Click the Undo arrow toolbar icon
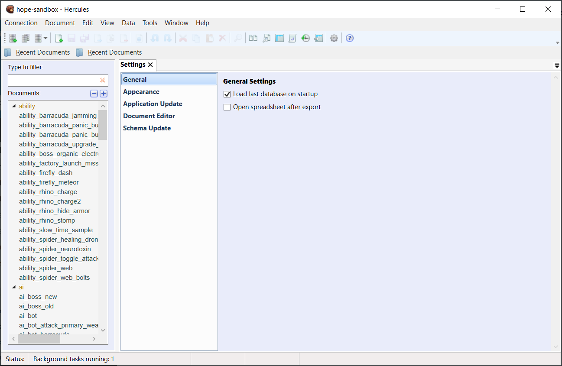This screenshot has width=562, height=366. 155,38
